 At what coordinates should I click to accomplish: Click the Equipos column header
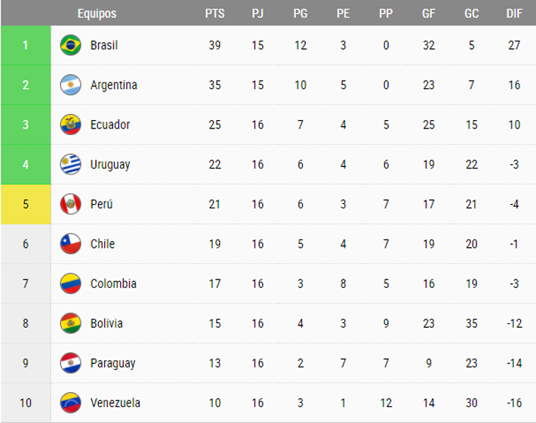tap(97, 14)
